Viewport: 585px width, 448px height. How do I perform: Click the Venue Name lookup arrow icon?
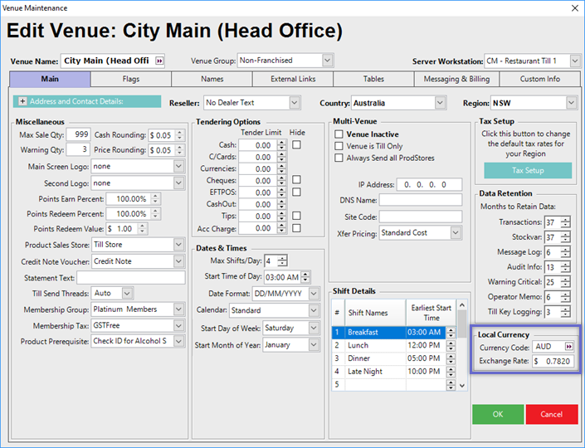click(159, 61)
